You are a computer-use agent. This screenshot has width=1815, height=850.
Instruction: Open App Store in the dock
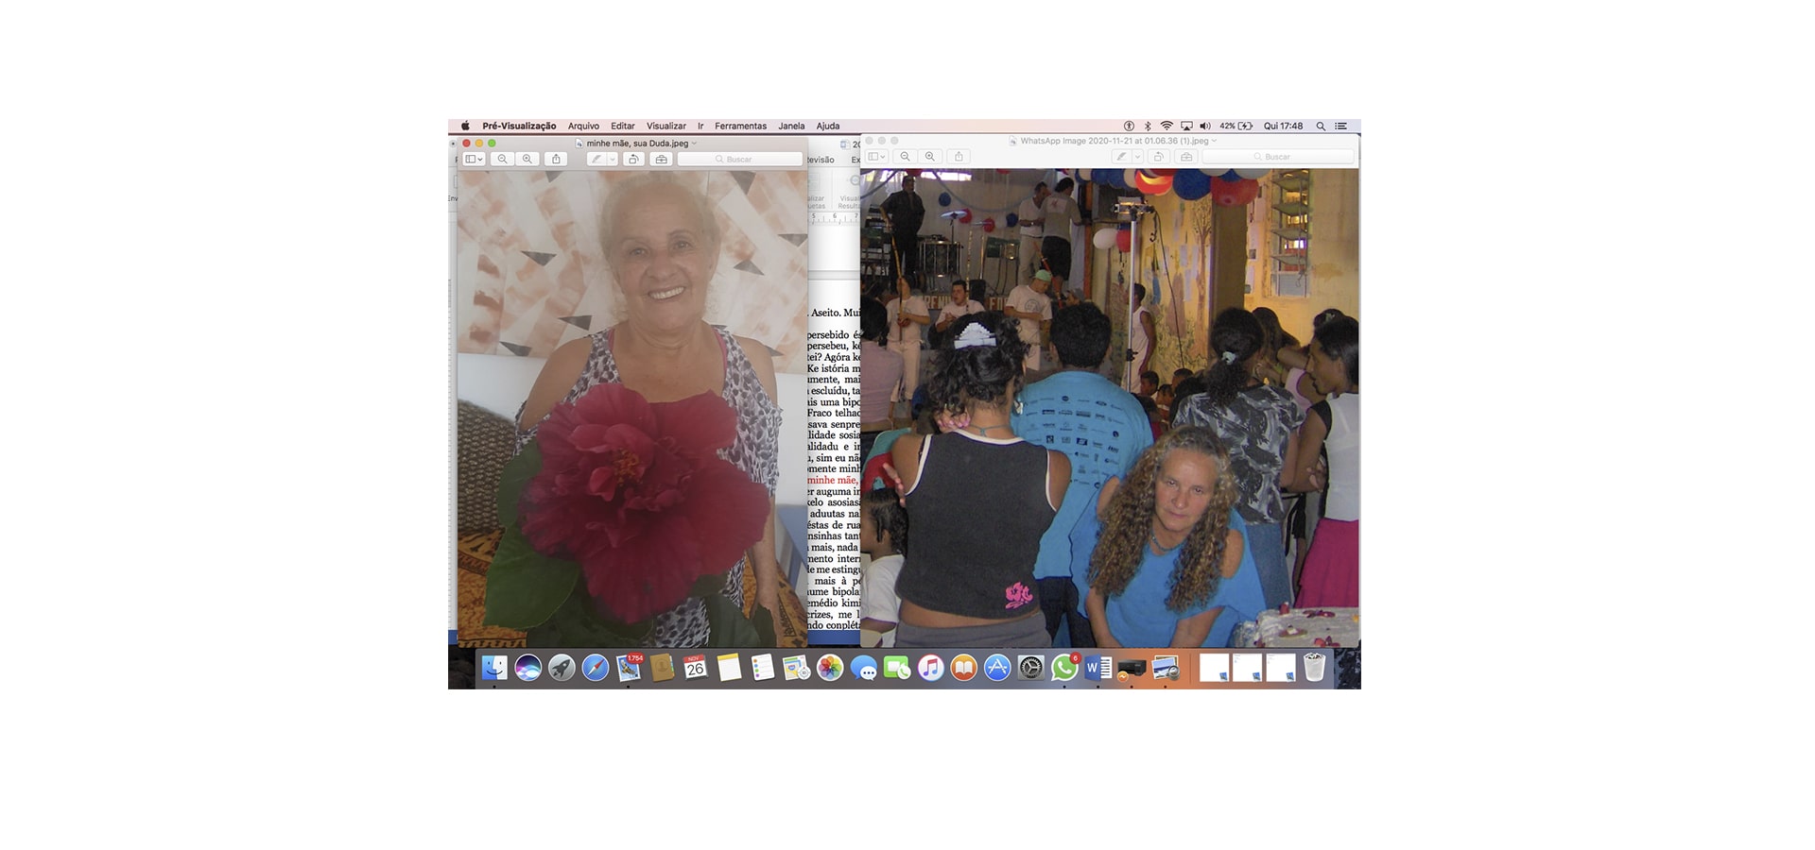997,668
